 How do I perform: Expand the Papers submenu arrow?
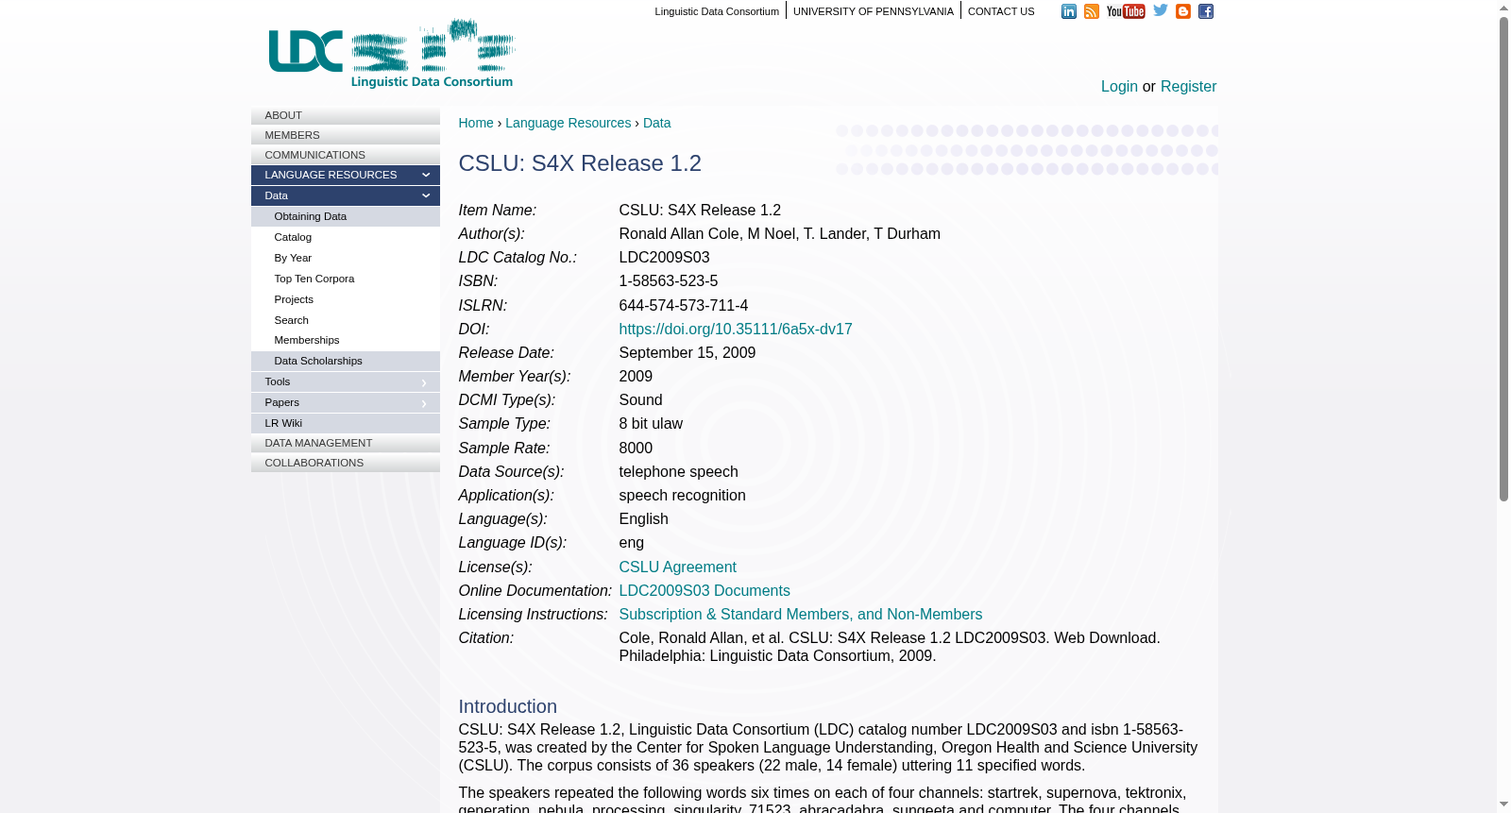(x=424, y=403)
